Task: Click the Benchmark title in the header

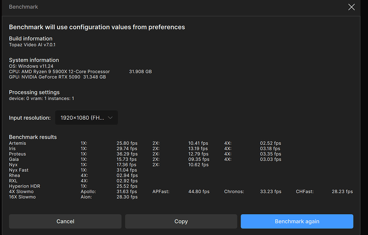Action: 23,7
